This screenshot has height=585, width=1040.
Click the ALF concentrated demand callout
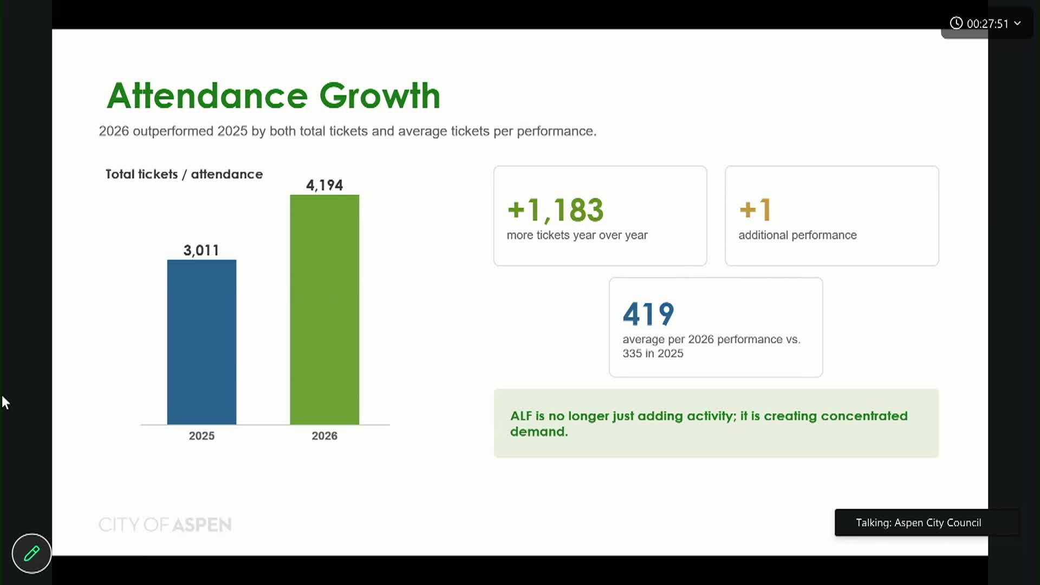click(x=716, y=423)
